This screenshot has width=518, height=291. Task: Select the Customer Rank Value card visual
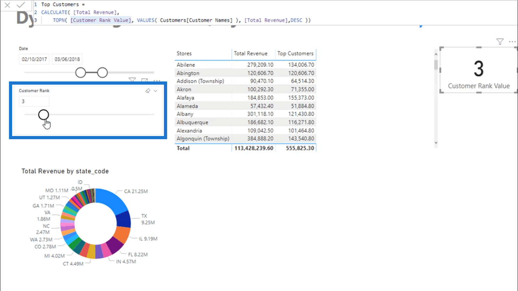[479, 70]
